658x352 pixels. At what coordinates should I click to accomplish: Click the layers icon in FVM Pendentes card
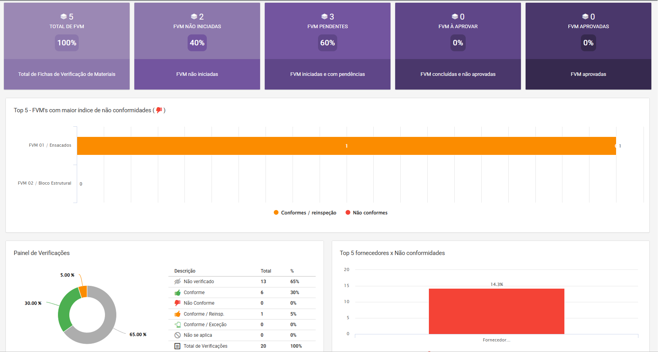pos(324,16)
